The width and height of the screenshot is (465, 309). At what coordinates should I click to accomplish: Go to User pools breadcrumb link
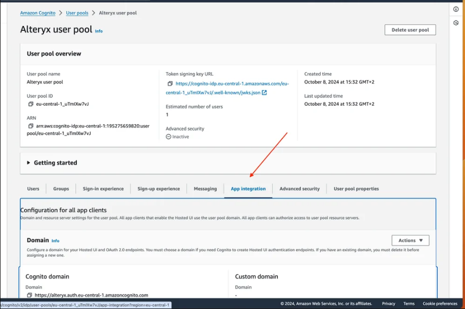pyautogui.click(x=77, y=13)
